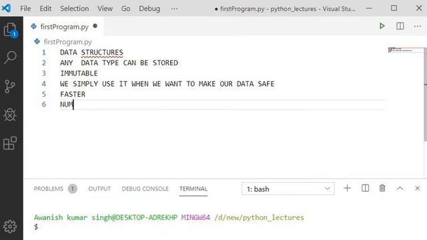Click the VS Code logo icon
This screenshot has width=427, height=240.
point(7,8)
